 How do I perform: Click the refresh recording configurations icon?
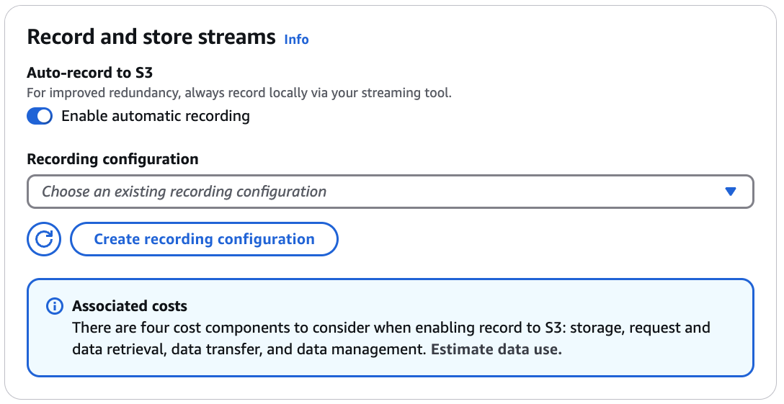(x=44, y=239)
